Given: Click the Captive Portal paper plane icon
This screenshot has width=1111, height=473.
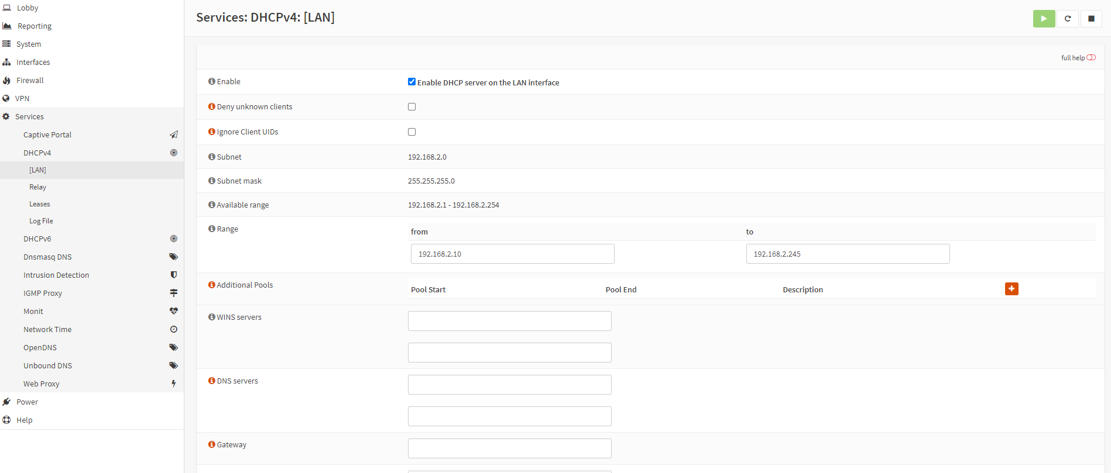Looking at the screenshot, I should point(174,134).
